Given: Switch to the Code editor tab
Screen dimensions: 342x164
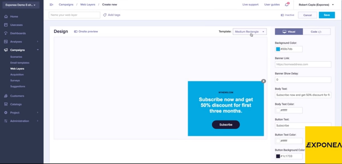Looking at the screenshot, I should (316, 32).
